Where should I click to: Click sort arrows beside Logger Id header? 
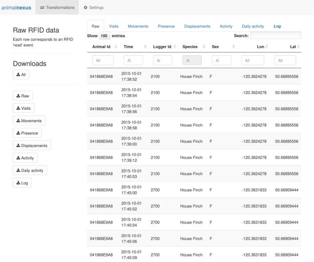point(175,47)
